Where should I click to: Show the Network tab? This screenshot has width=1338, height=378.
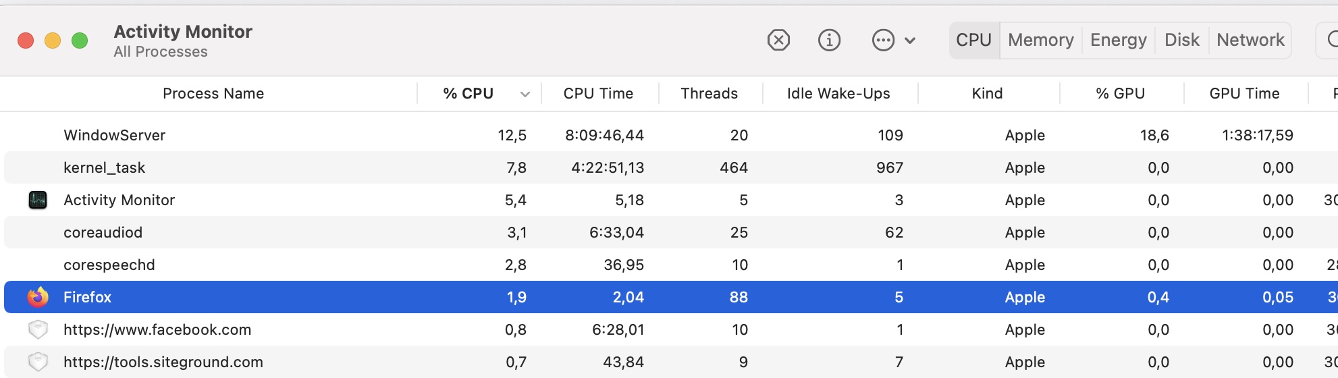point(1250,40)
